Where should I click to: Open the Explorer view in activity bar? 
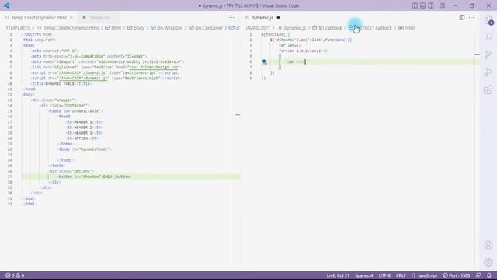488,20
